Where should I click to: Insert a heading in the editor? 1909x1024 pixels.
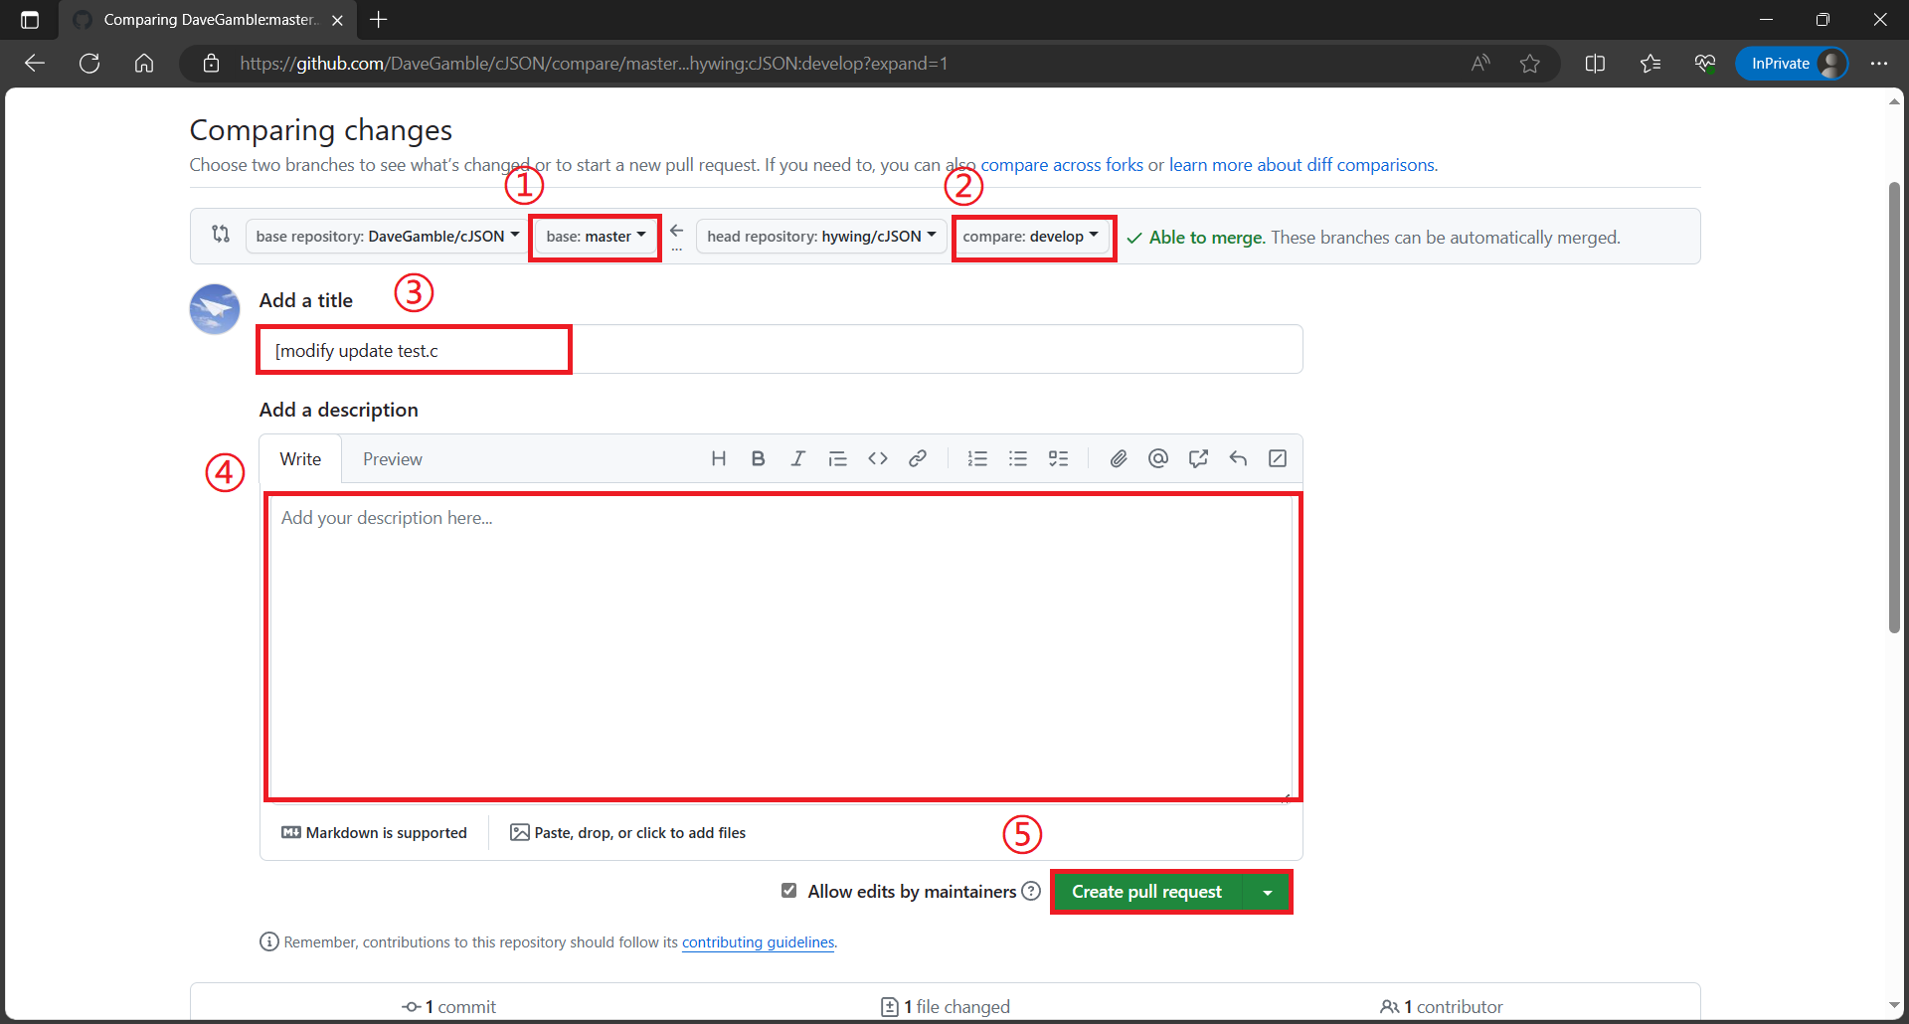click(718, 458)
